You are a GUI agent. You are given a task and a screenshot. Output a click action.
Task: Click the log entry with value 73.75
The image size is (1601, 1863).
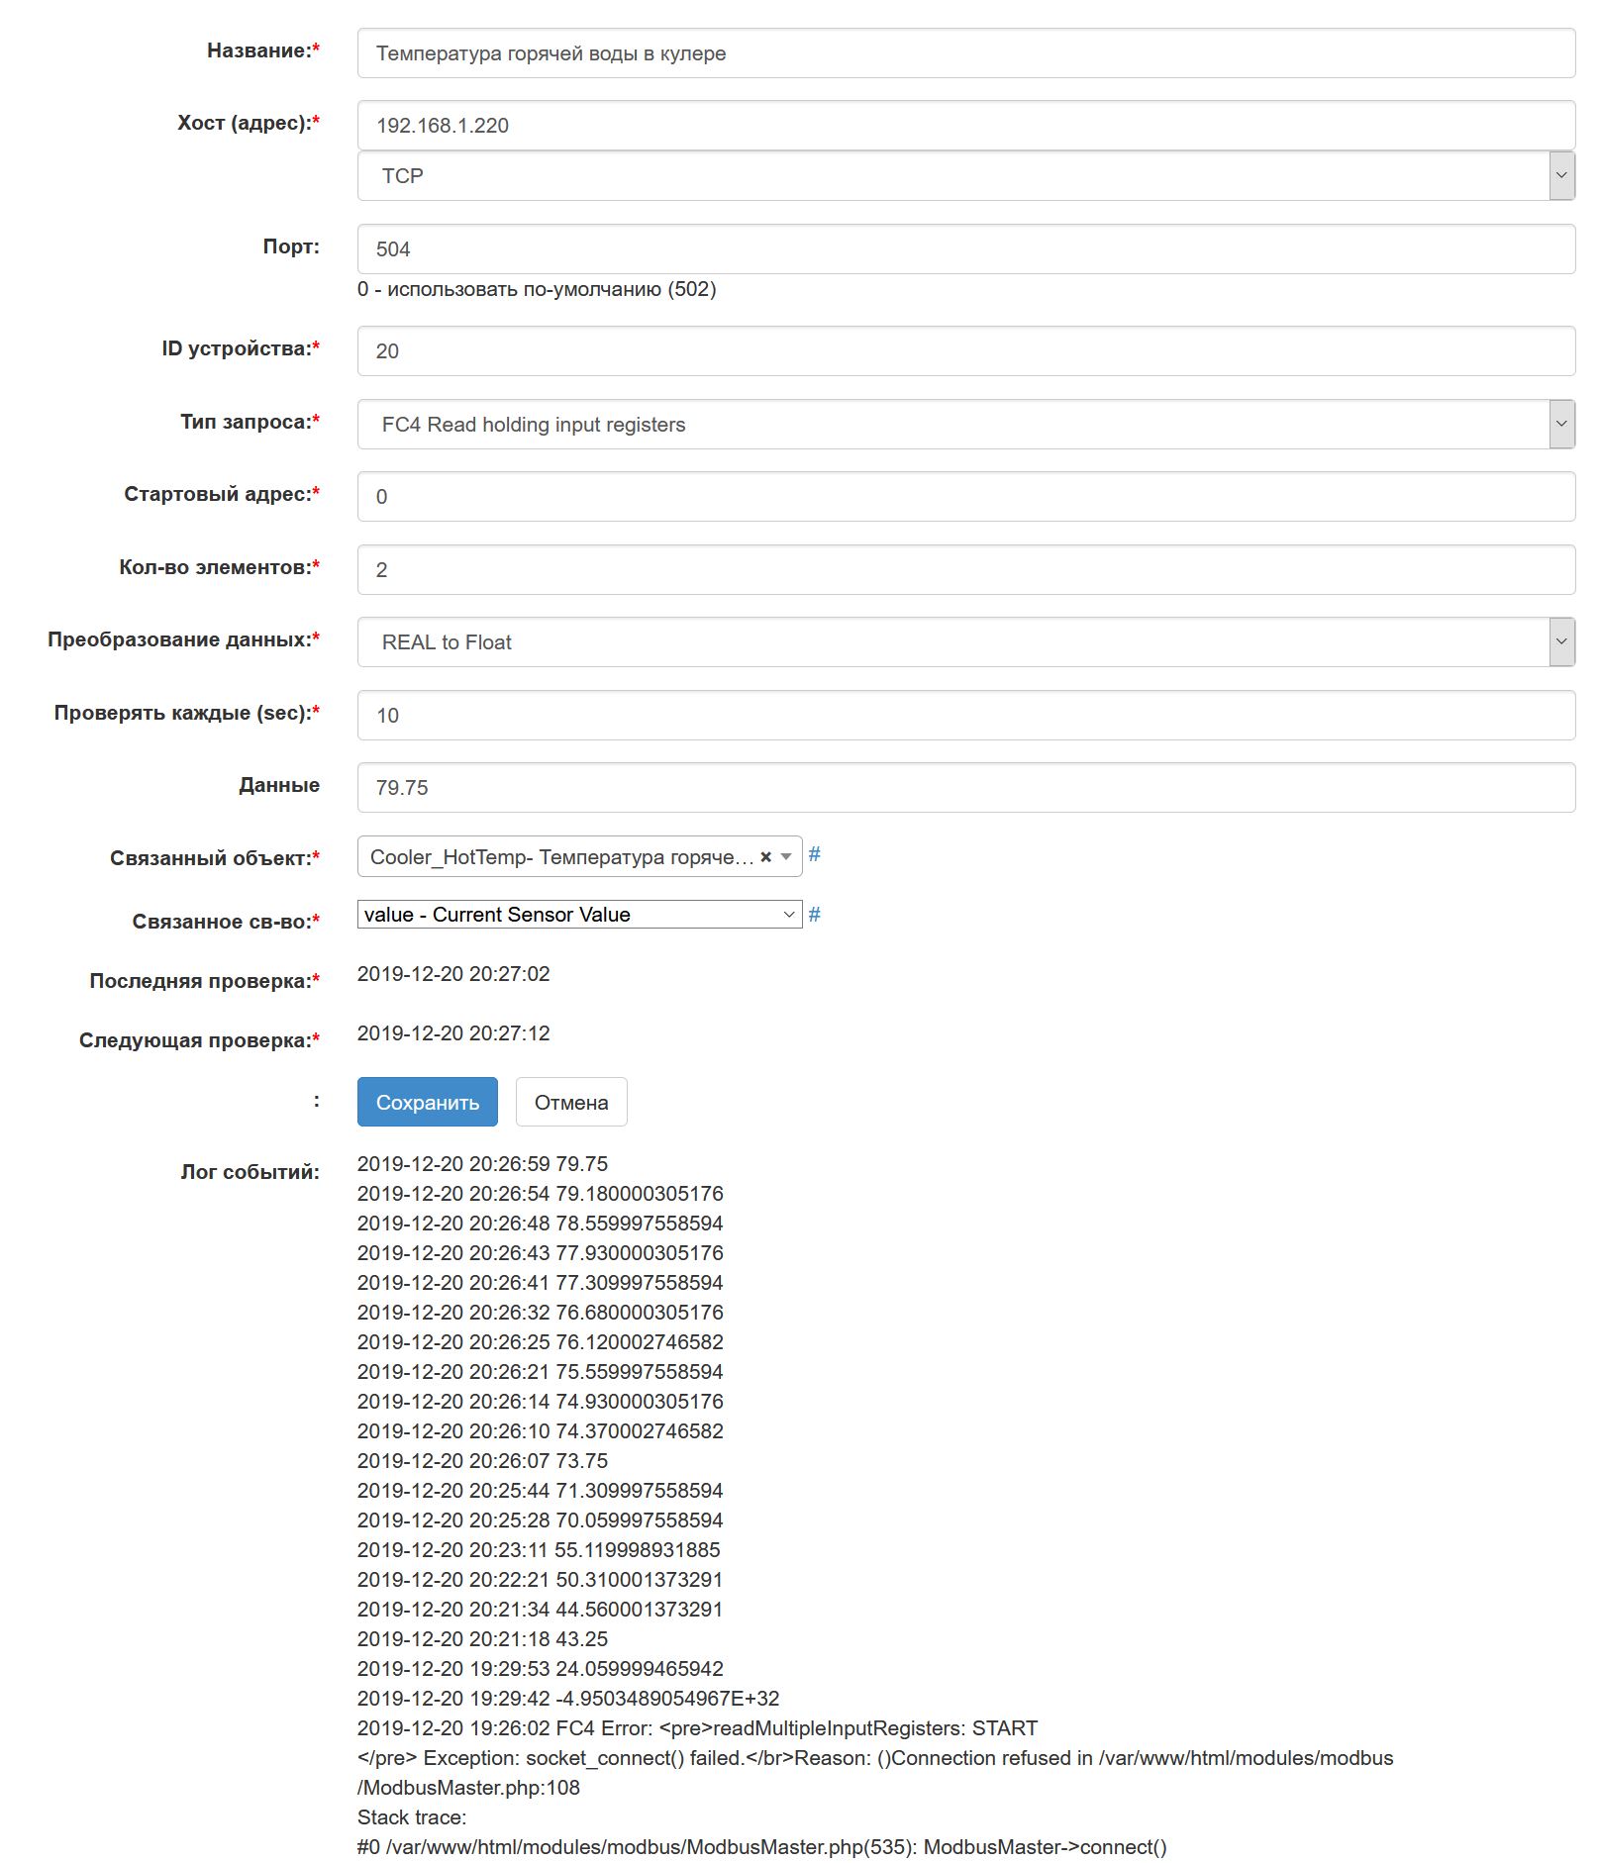pos(482,1461)
